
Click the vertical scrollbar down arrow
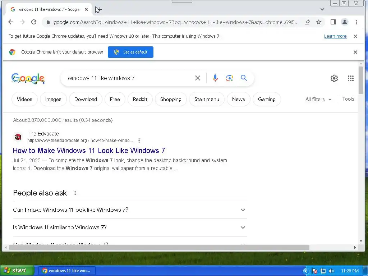tap(361, 241)
